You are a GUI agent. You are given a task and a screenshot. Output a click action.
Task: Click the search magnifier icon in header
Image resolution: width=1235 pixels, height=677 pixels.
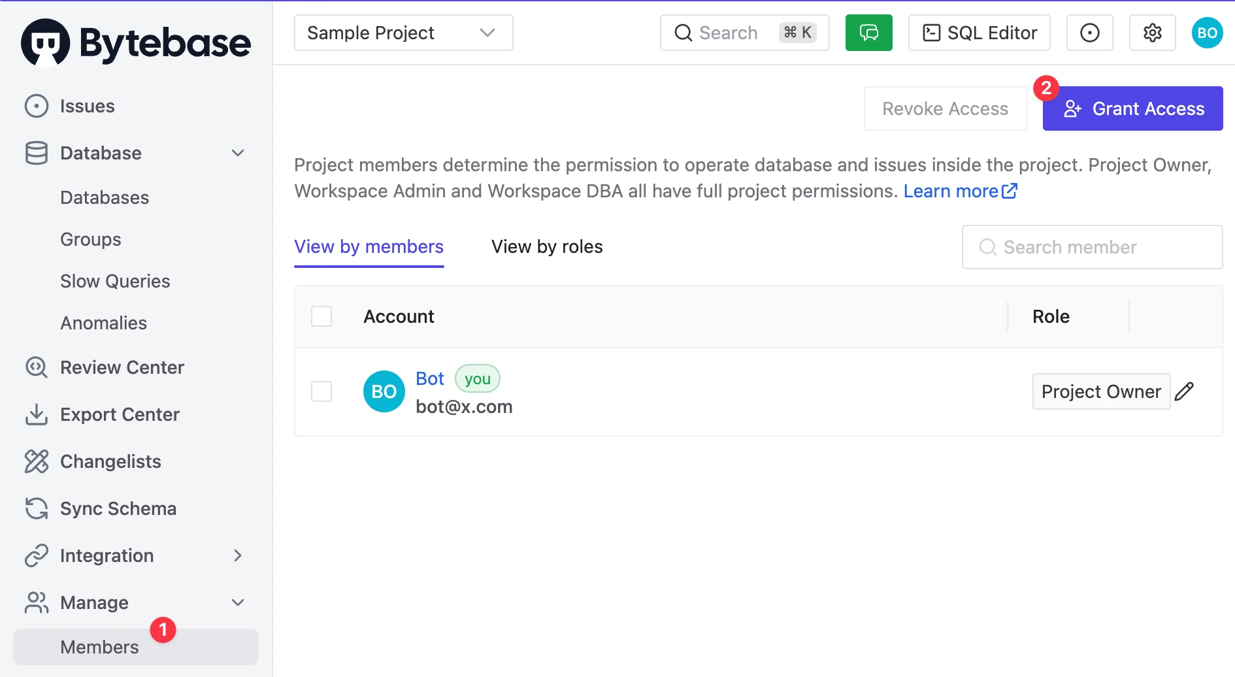[x=683, y=33]
